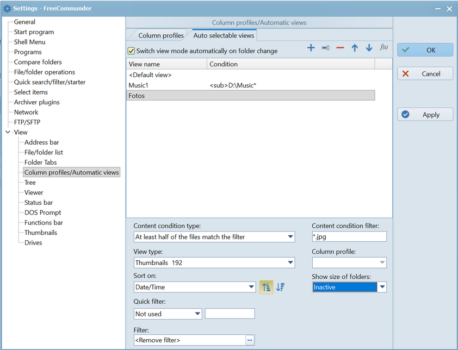The height and width of the screenshot is (350, 458).
Task: Delete selected view with red minus icon
Action: click(340, 48)
